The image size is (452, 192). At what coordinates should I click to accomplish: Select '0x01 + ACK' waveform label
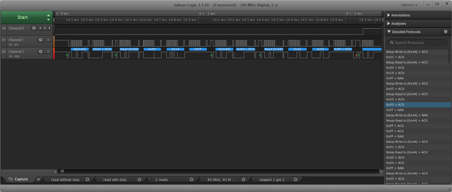tap(102, 49)
